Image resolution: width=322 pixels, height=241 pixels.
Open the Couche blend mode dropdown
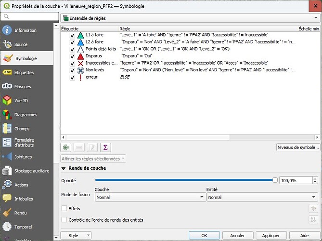150,197
